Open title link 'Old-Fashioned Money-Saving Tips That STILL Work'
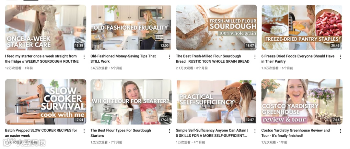This screenshot has height=149, width=350. click(123, 59)
